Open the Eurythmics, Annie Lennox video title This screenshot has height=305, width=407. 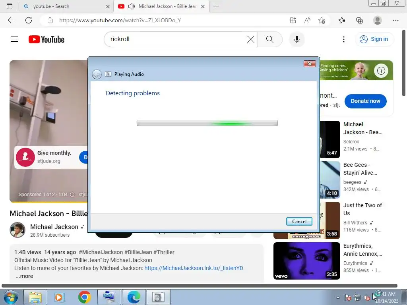coord(362,250)
